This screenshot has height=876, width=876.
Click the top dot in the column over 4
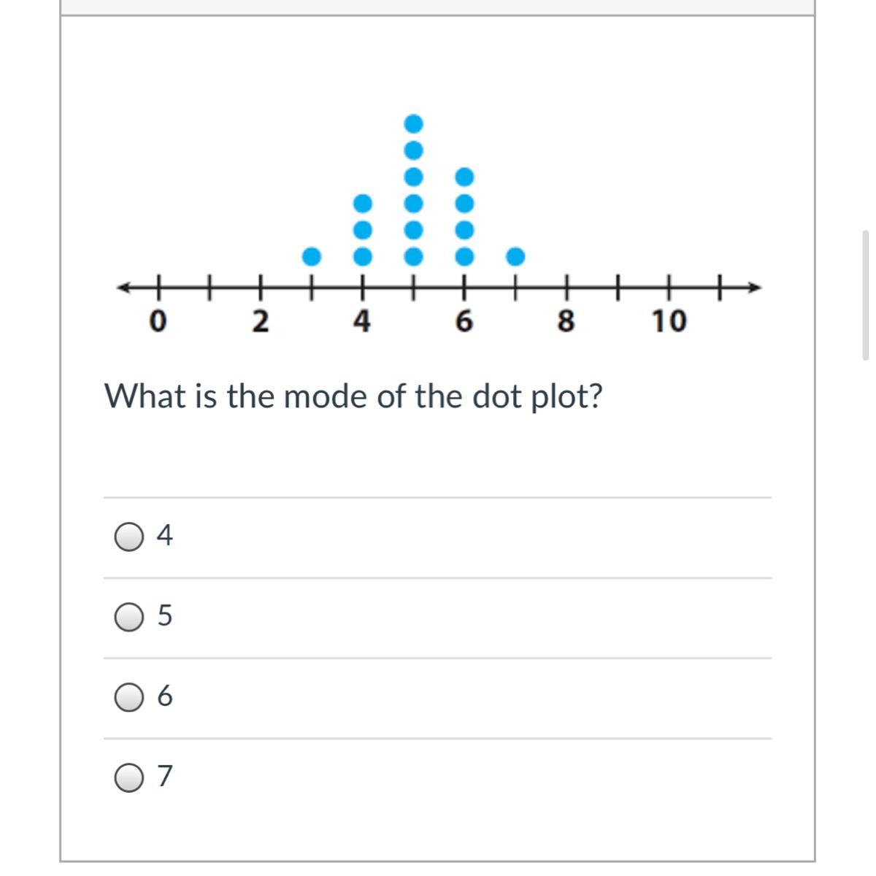coord(362,201)
